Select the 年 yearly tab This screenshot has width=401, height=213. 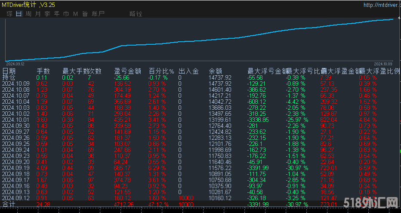click(x=56, y=14)
